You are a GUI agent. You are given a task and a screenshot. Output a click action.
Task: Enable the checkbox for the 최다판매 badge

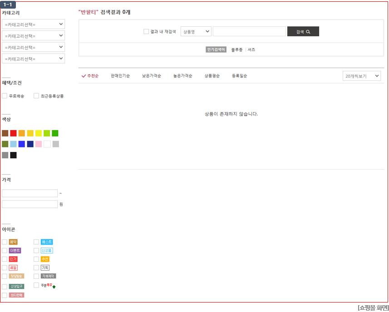point(5,295)
